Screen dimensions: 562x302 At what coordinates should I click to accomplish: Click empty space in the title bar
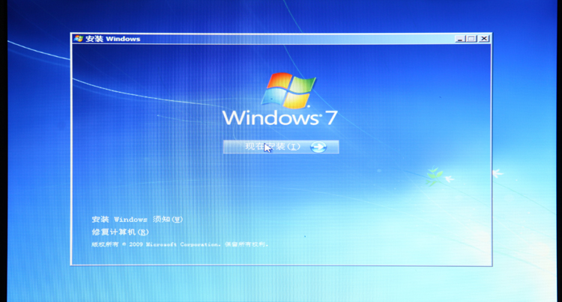pos(300,38)
